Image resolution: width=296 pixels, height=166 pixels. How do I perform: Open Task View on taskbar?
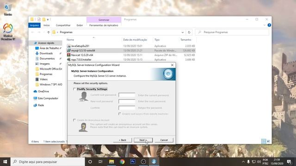pyautogui.click(x=100, y=162)
